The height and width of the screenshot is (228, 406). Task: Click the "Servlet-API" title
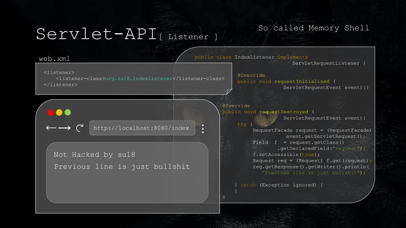pyautogui.click(x=96, y=34)
